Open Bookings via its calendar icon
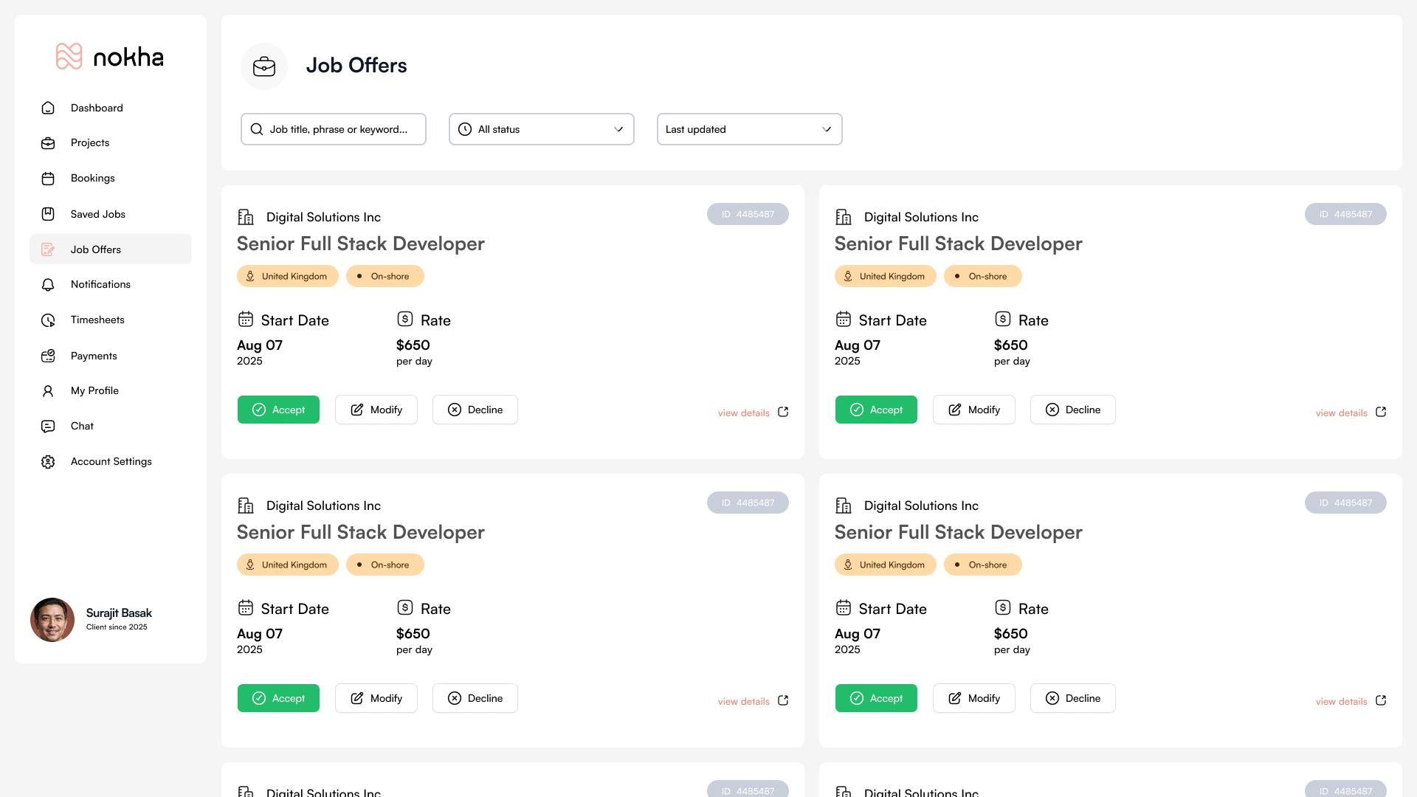 pyautogui.click(x=48, y=178)
